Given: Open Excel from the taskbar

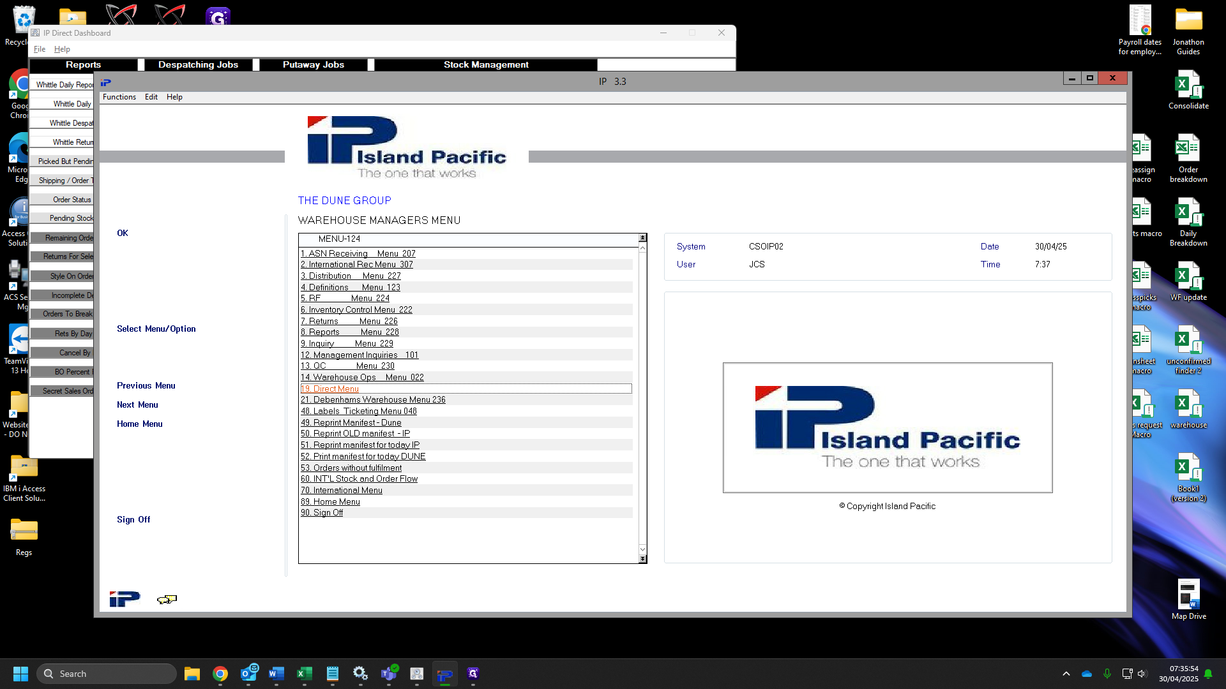Looking at the screenshot, I should pyautogui.click(x=305, y=674).
